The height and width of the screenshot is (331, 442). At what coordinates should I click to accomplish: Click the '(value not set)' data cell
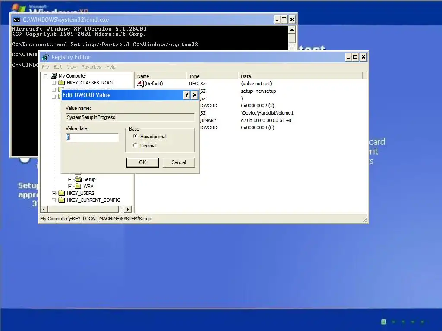pyautogui.click(x=256, y=84)
